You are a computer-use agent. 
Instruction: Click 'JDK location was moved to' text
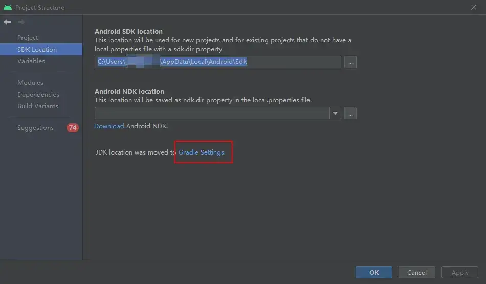136,152
